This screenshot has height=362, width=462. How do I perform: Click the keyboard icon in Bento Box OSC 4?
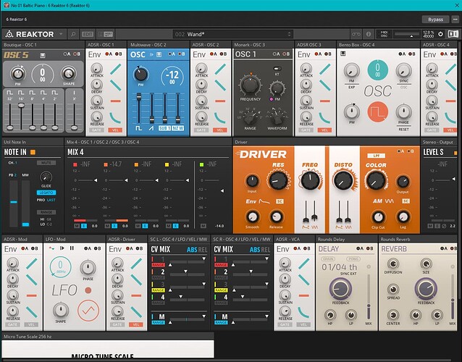click(343, 54)
